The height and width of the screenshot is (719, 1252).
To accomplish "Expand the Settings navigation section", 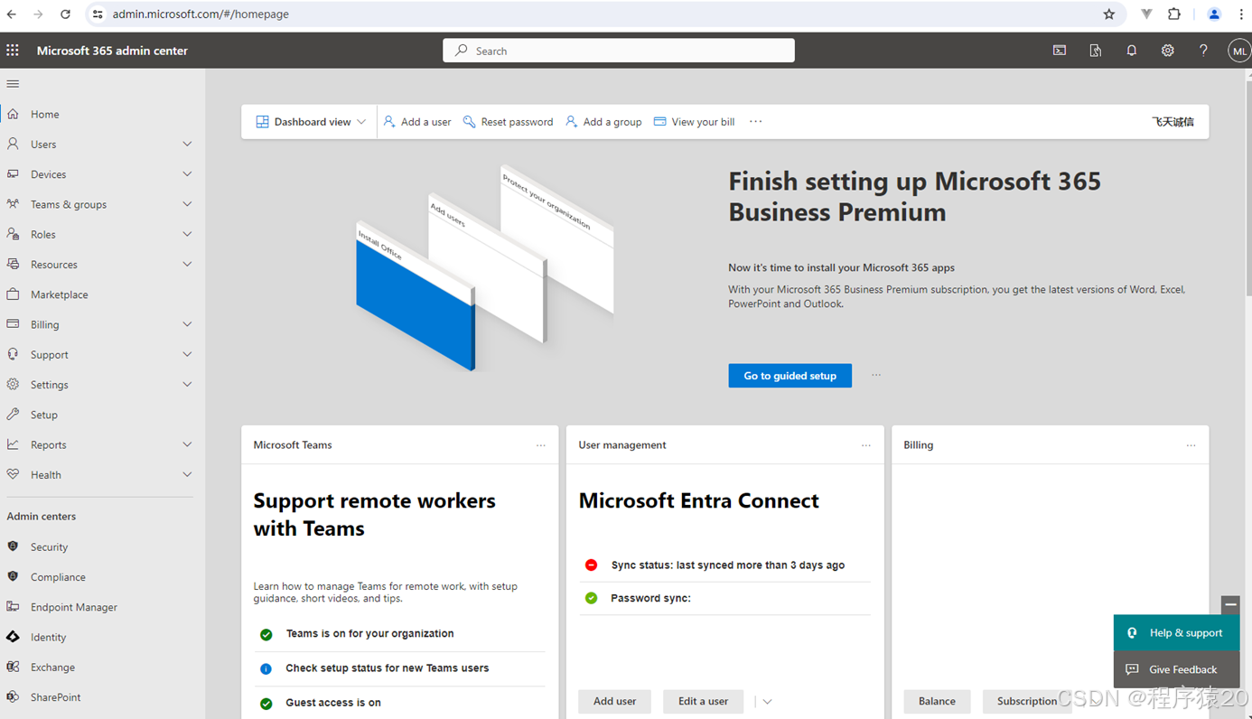I will (187, 384).
